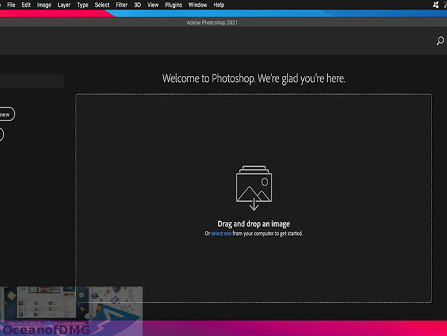Viewport: 447px width, 336px height.
Task: Click the 'Welcome to Photoshop' heading
Action: (254, 78)
